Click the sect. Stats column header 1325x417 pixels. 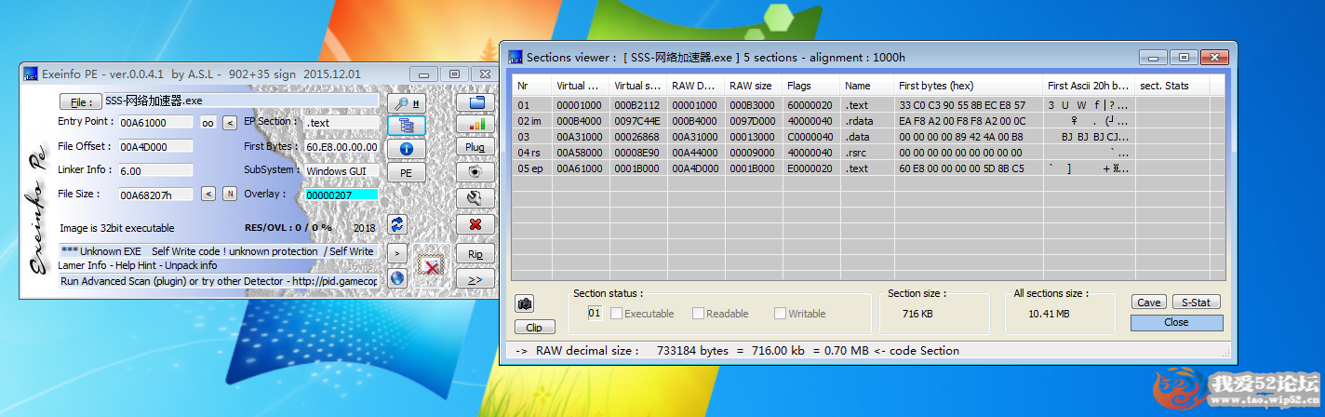pyautogui.click(x=1172, y=86)
